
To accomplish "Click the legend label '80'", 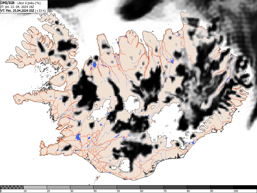I will (x=188, y=191).
